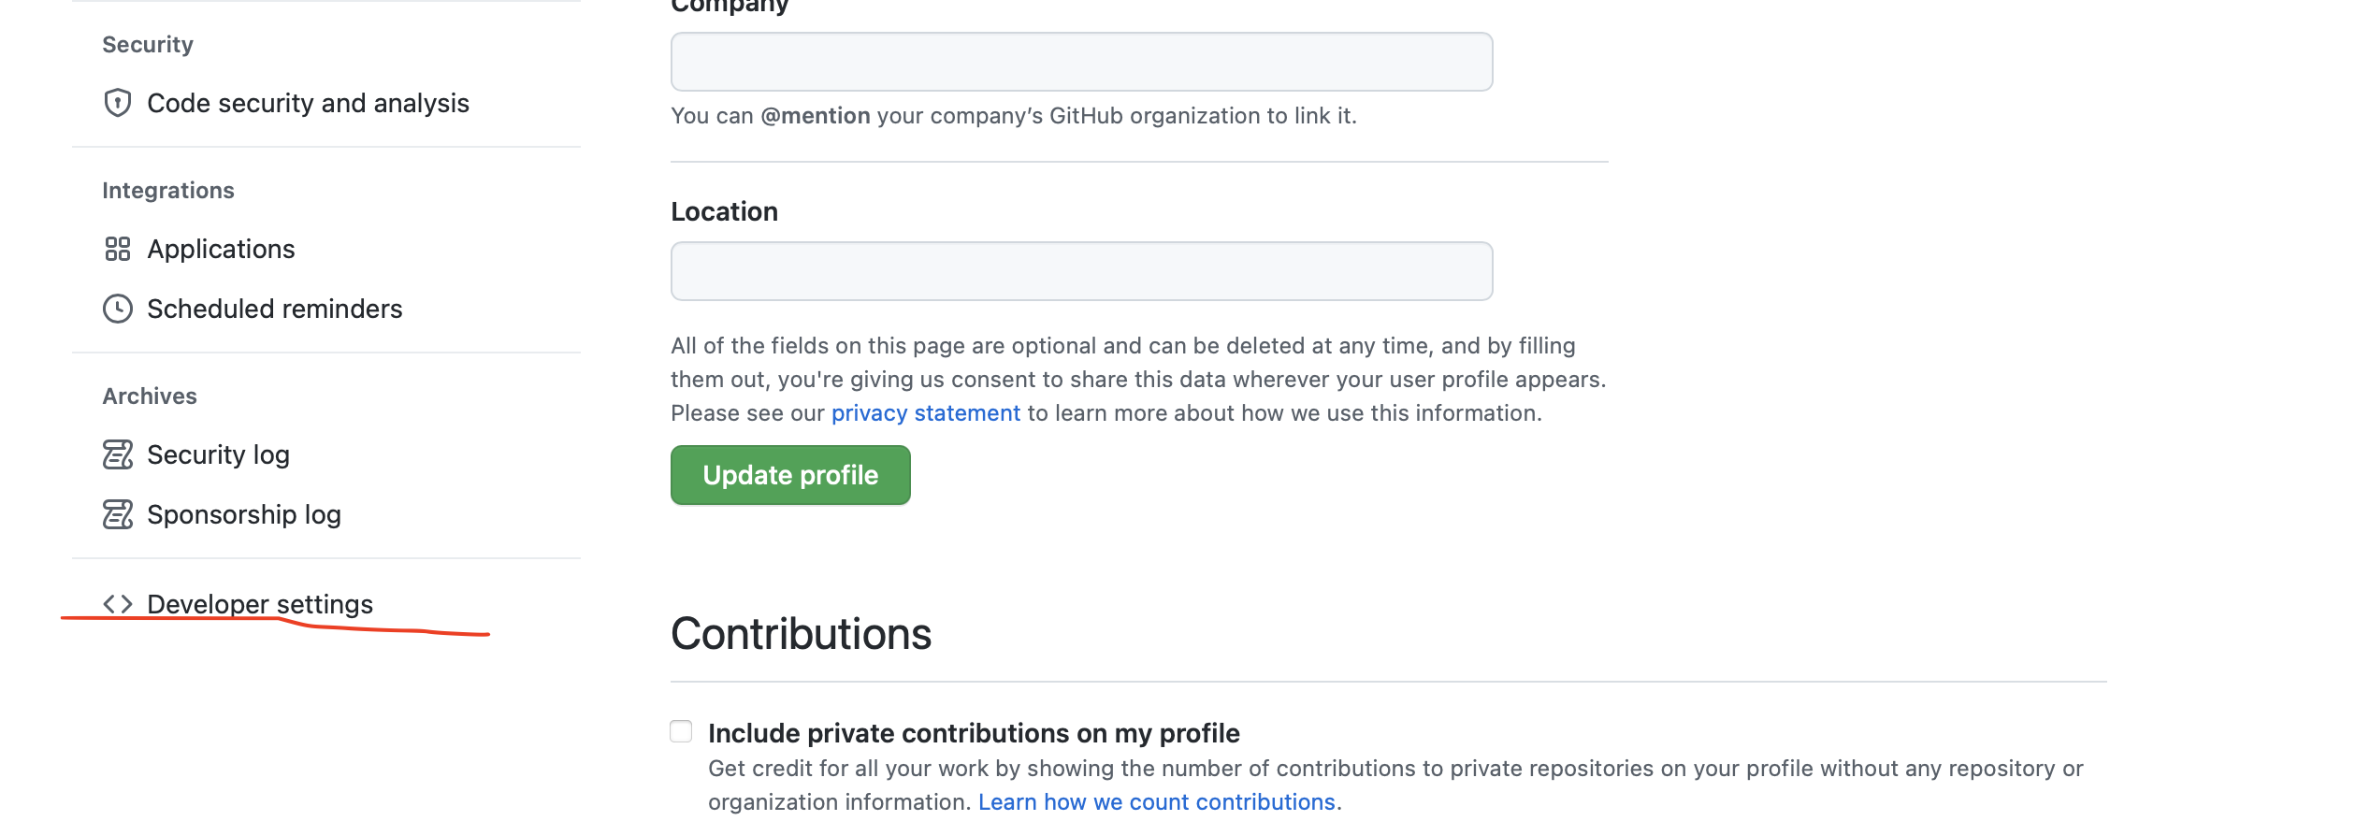The height and width of the screenshot is (821, 2370).
Task: Navigate to Developer settings
Action: click(259, 604)
